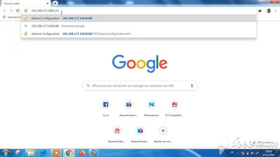
Task: Open the Huawei Enterprise shortcut tile
Action: [117, 134]
